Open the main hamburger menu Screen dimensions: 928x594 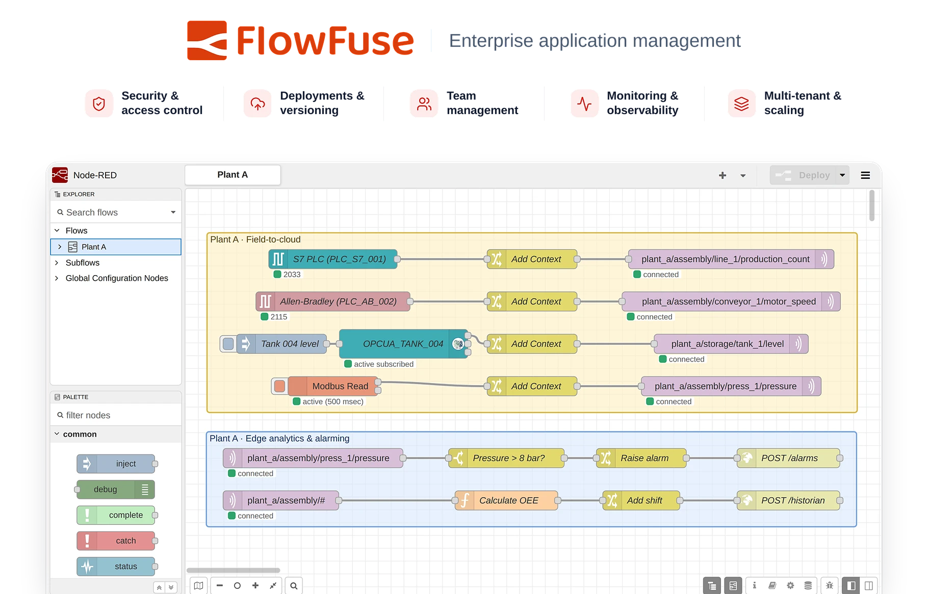pyautogui.click(x=865, y=175)
